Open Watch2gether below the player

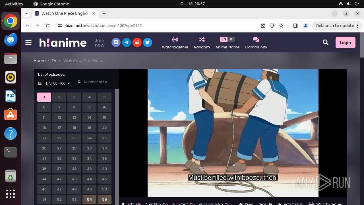click(x=326, y=204)
